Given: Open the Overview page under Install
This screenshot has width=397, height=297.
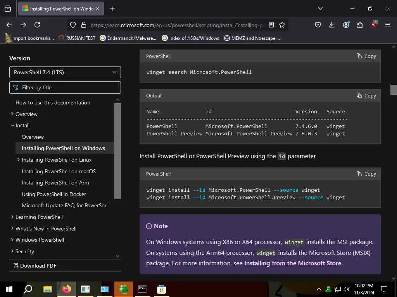Looking at the screenshot, I should (33, 137).
